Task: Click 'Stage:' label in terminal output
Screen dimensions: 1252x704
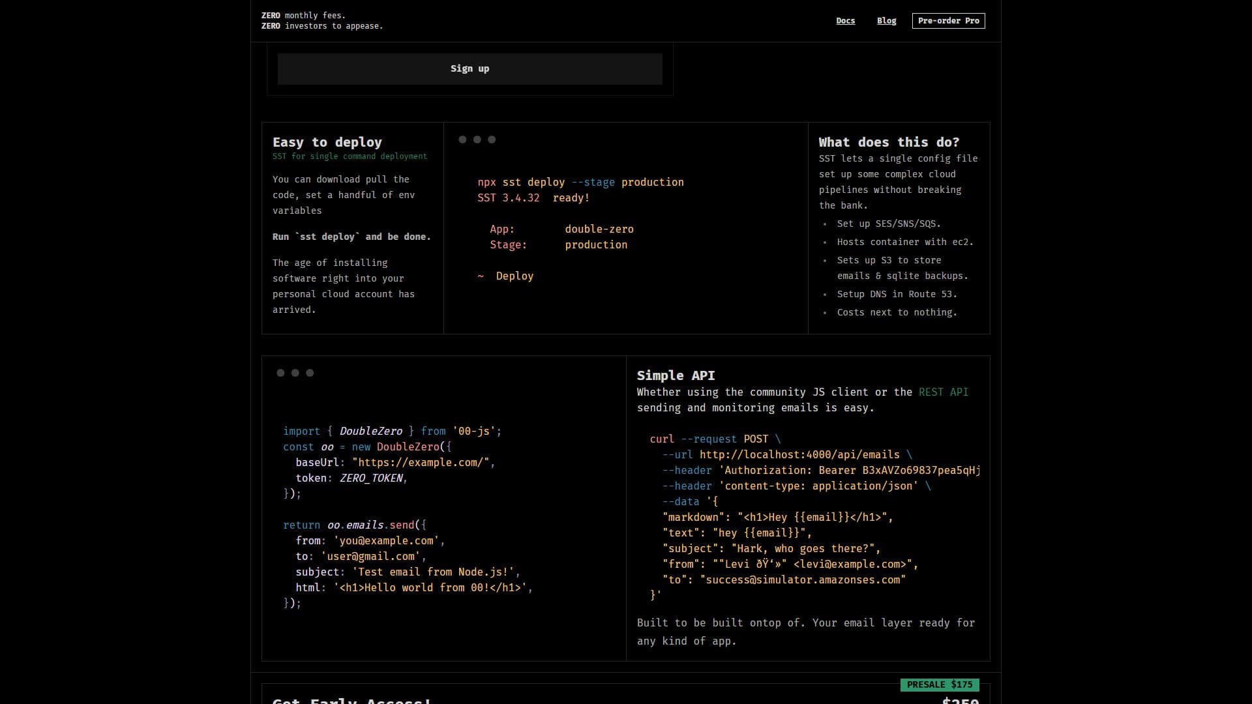Action: pyautogui.click(x=508, y=245)
